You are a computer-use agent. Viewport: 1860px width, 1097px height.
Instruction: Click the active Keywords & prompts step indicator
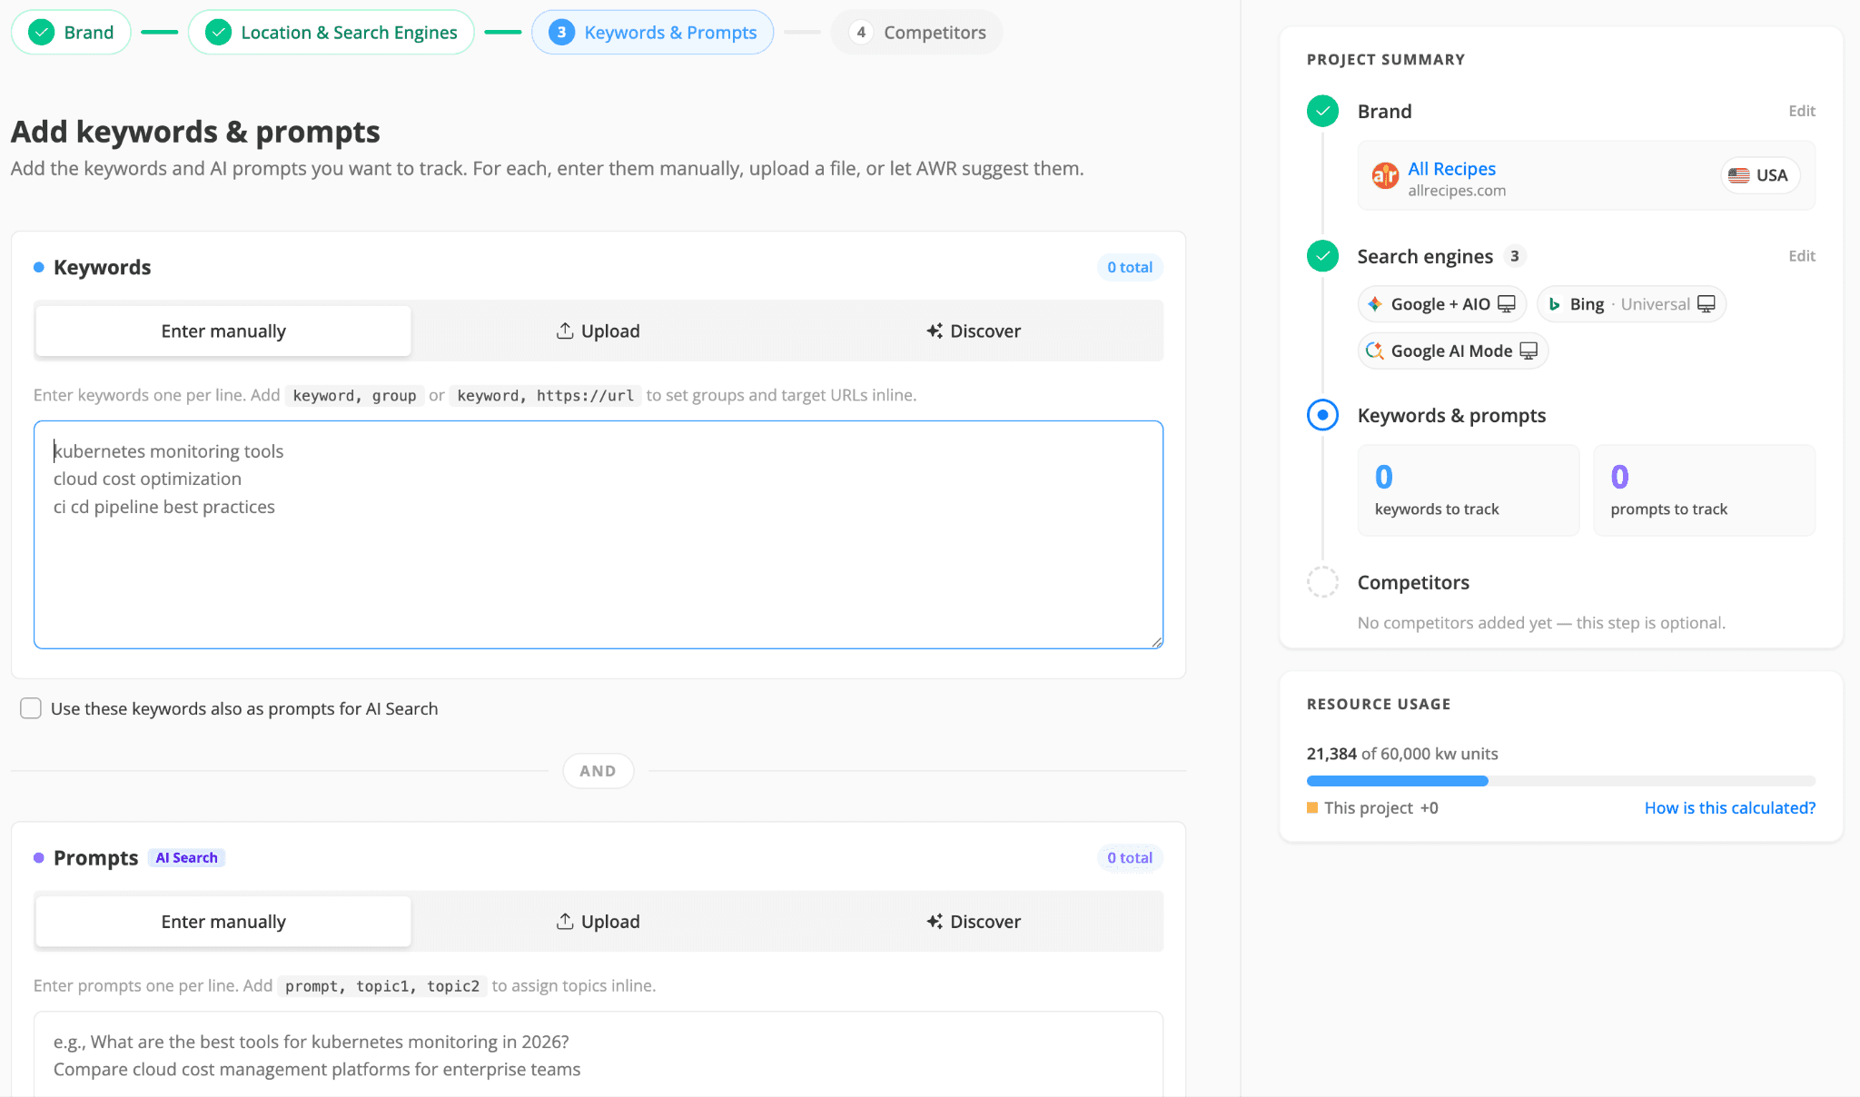click(1322, 415)
